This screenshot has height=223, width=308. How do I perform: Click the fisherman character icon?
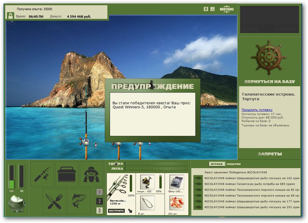91,174
